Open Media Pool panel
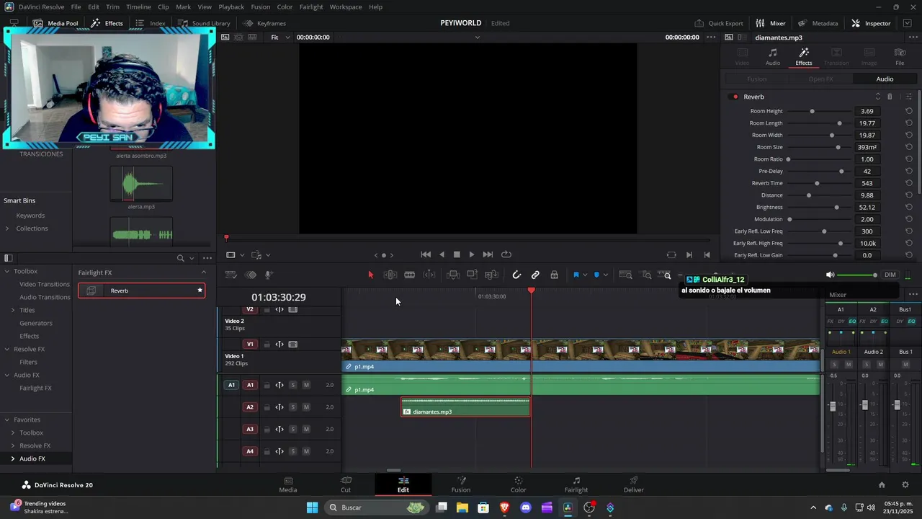Viewport: 922px width, 519px height. (55, 23)
